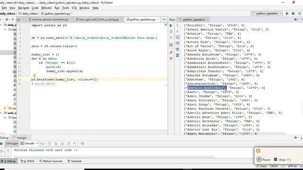Viewport: 303px width, 170px height.
Task: Click the up-arrow stack trace icon in Run panel
Action: 178,25
